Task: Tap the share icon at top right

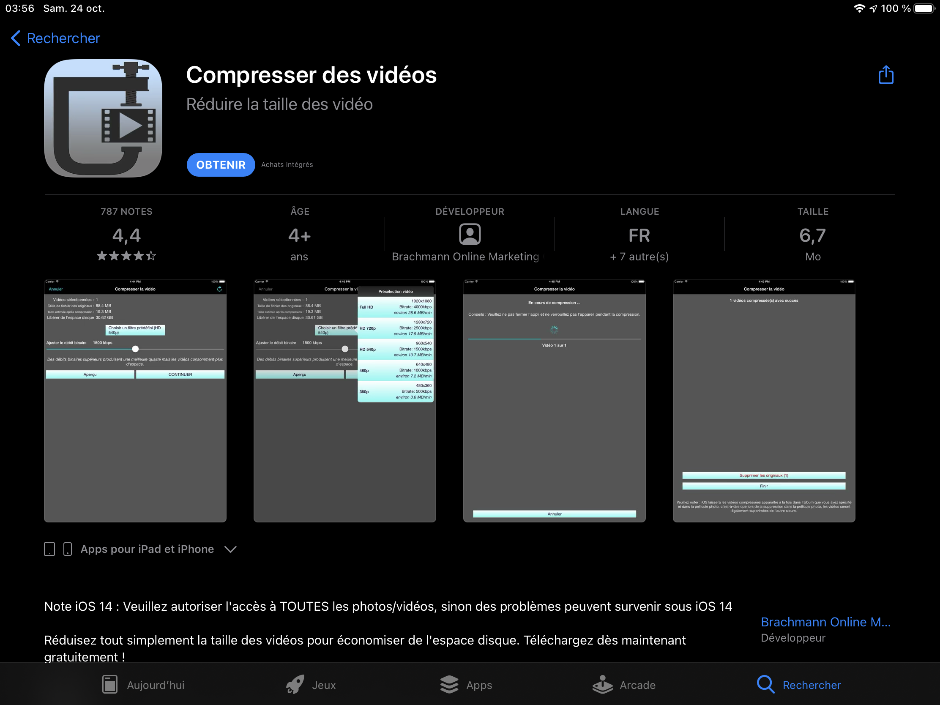Action: coord(885,75)
